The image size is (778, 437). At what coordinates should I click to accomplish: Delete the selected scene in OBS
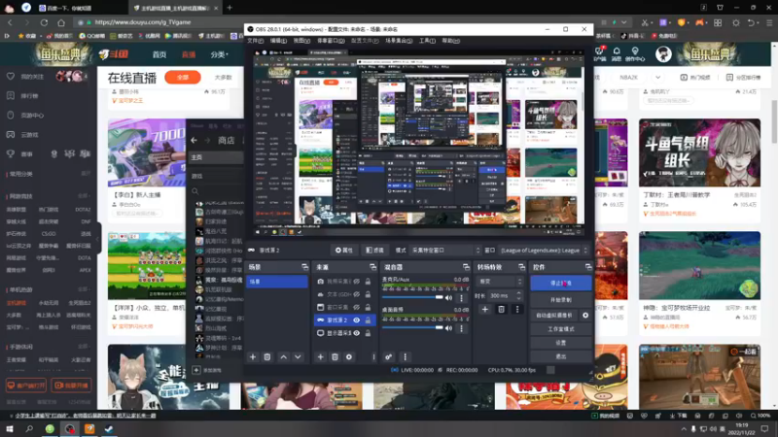266,356
